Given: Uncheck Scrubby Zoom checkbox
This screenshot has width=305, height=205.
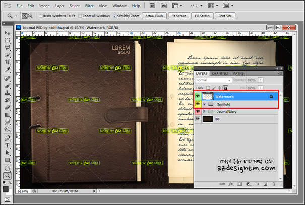Looking at the screenshot, I should tap(115, 16).
